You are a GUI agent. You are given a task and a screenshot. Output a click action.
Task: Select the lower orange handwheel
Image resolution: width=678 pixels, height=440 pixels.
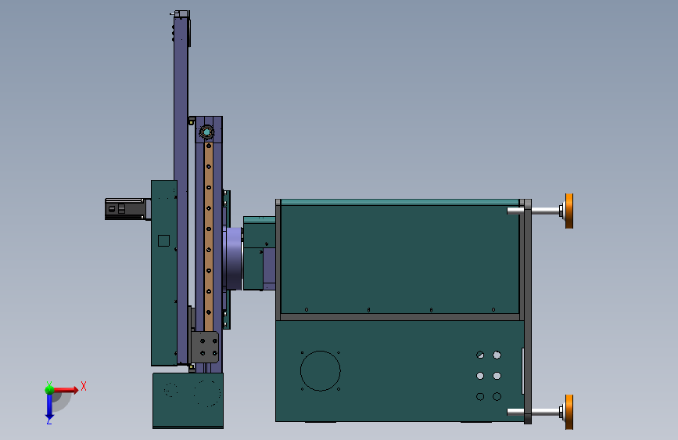(x=569, y=412)
